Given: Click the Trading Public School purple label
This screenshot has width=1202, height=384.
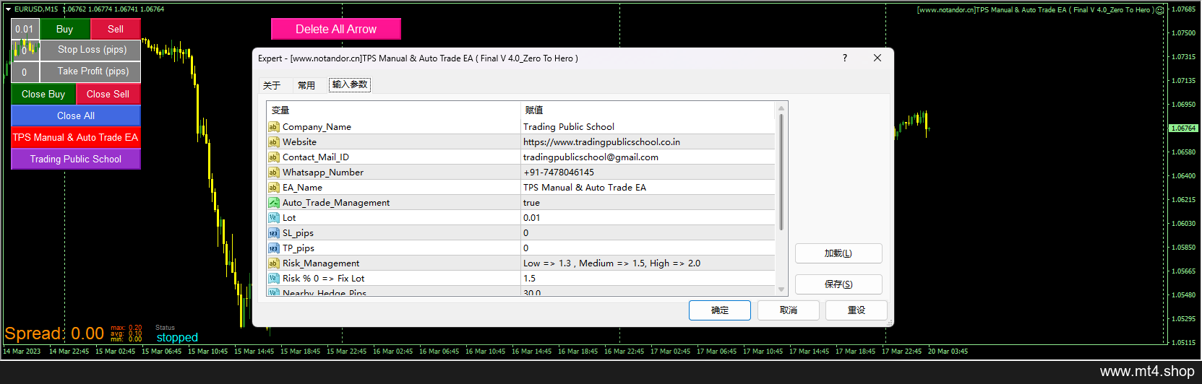Looking at the screenshot, I should (76, 159).
